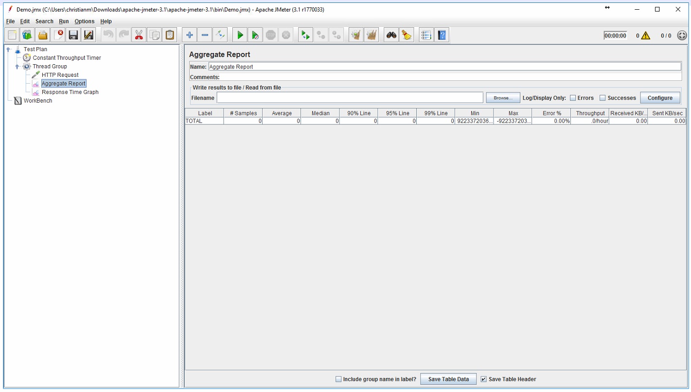Cut selection with the scissors icon

(139, 35)
